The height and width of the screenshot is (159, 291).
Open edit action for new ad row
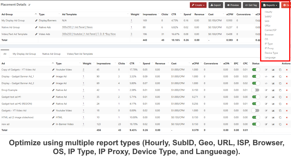[266, 124]
